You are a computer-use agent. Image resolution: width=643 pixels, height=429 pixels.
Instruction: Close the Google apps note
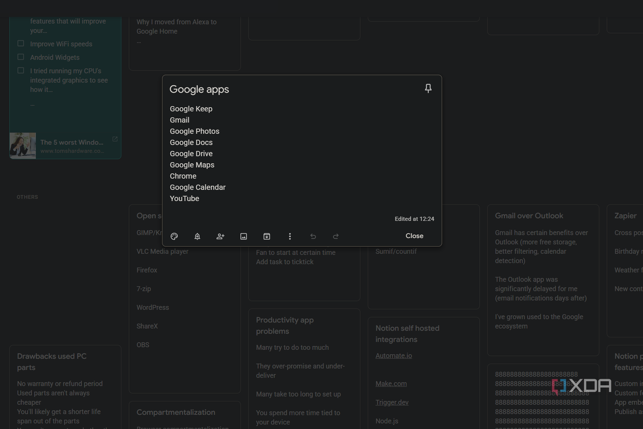[414, 236]
